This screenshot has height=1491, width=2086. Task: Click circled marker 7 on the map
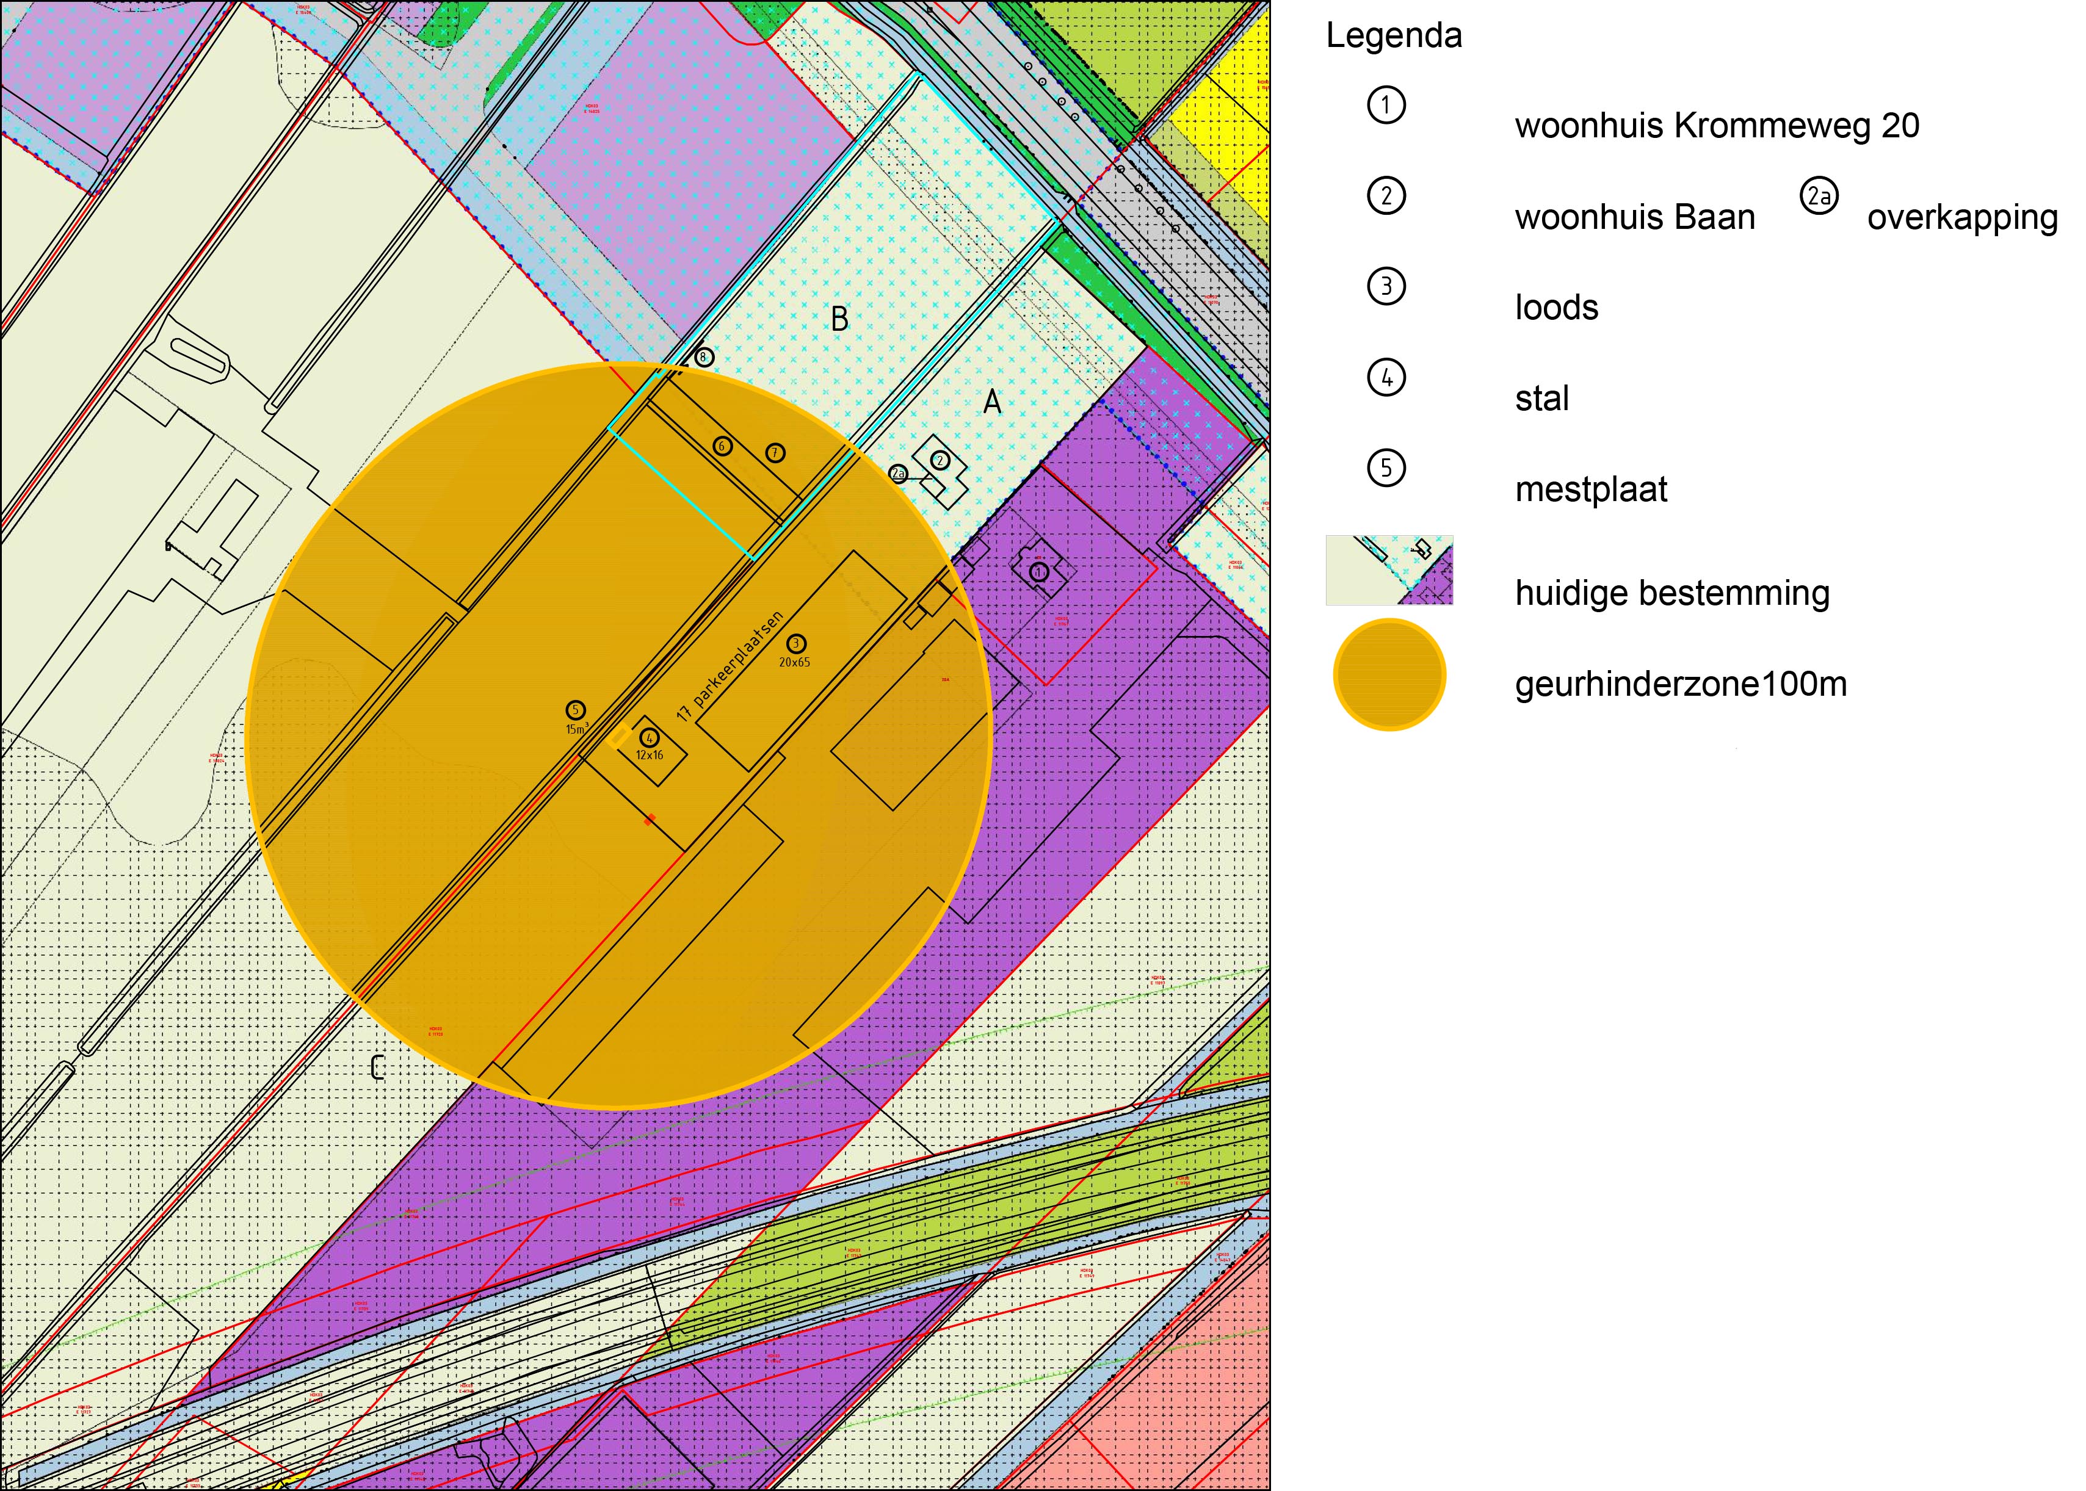776,453
